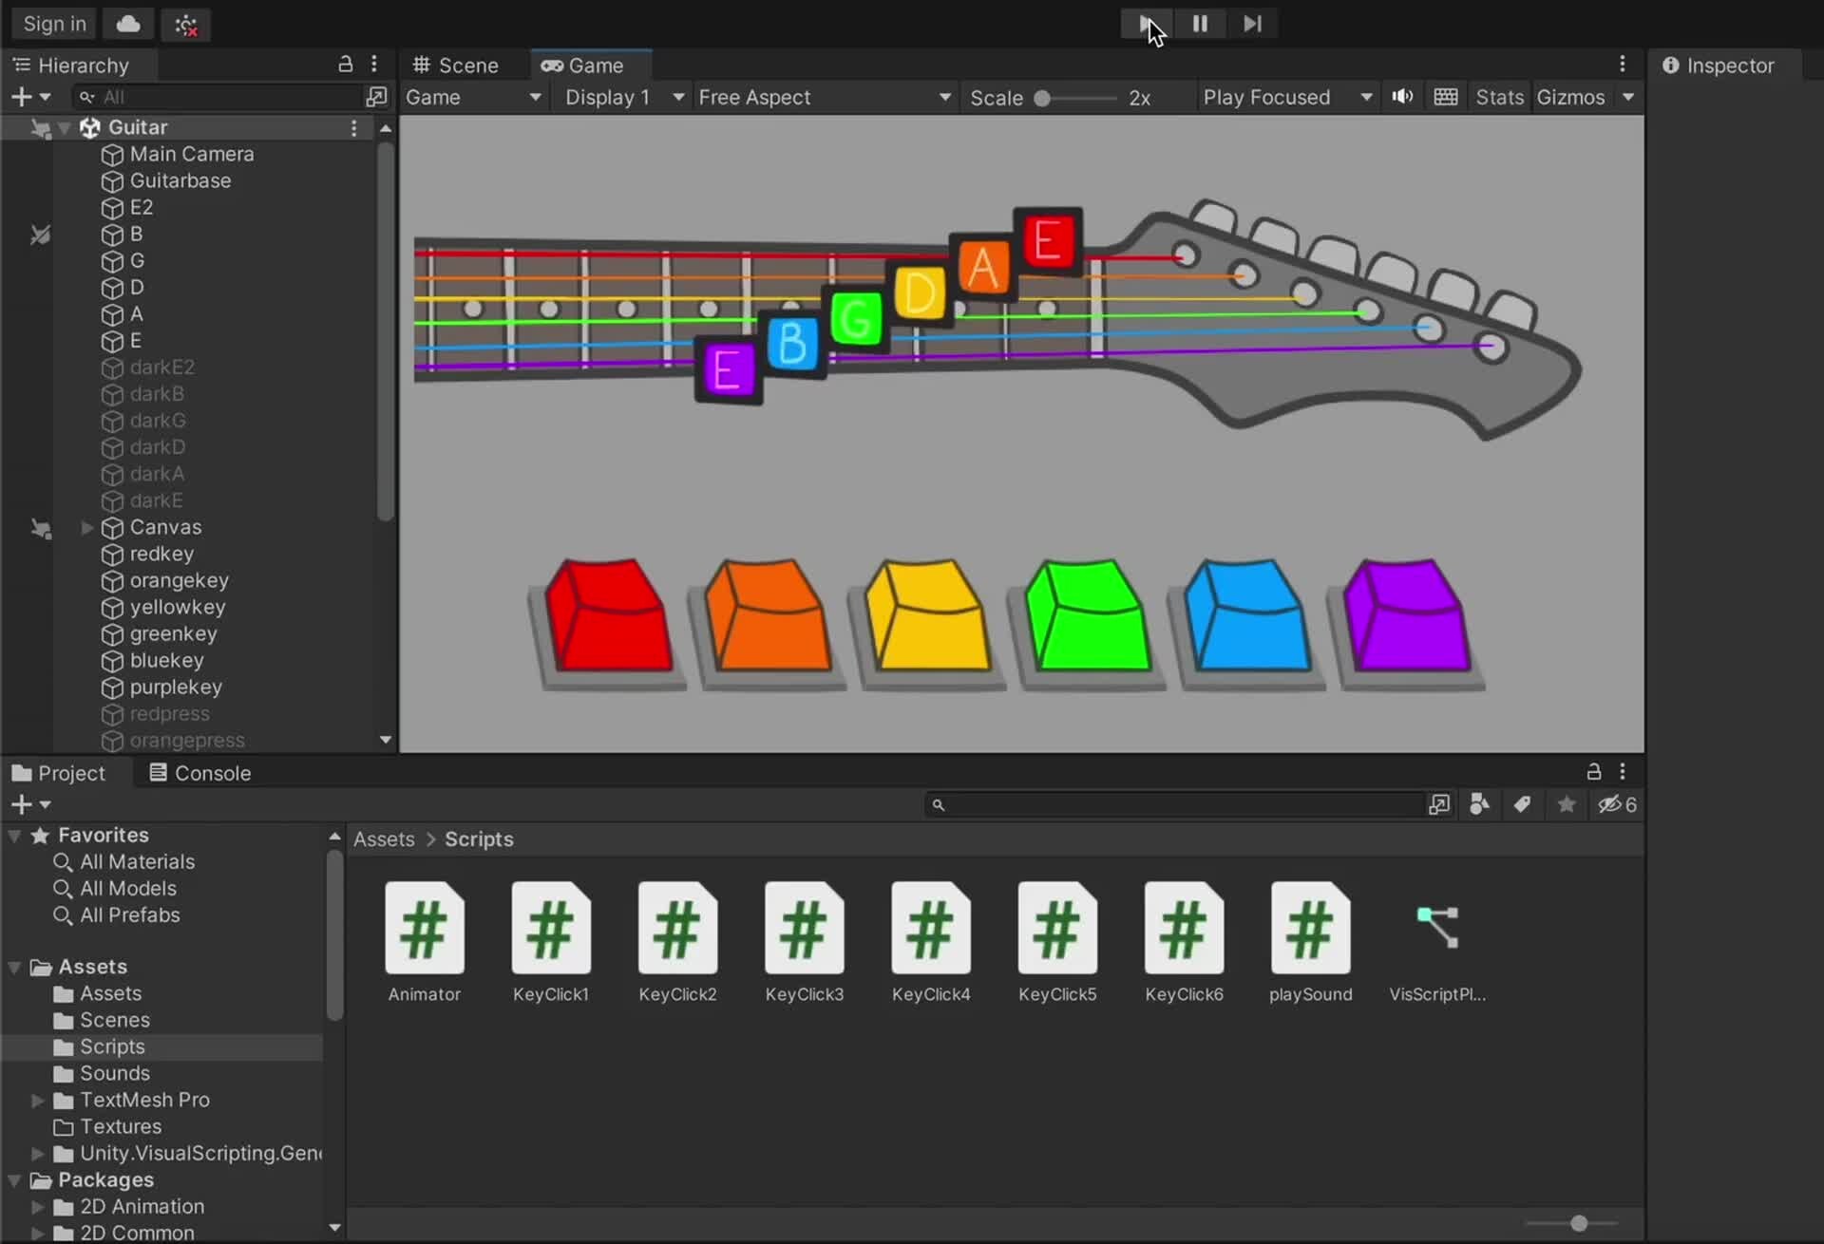Mute the Game view audio

coord(1402,96)
